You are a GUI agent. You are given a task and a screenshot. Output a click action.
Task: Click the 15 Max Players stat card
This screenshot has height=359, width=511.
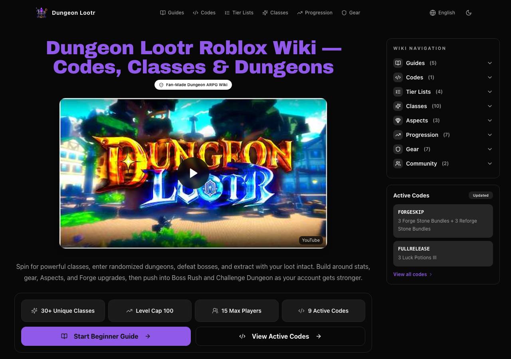[x=237, y=311]
